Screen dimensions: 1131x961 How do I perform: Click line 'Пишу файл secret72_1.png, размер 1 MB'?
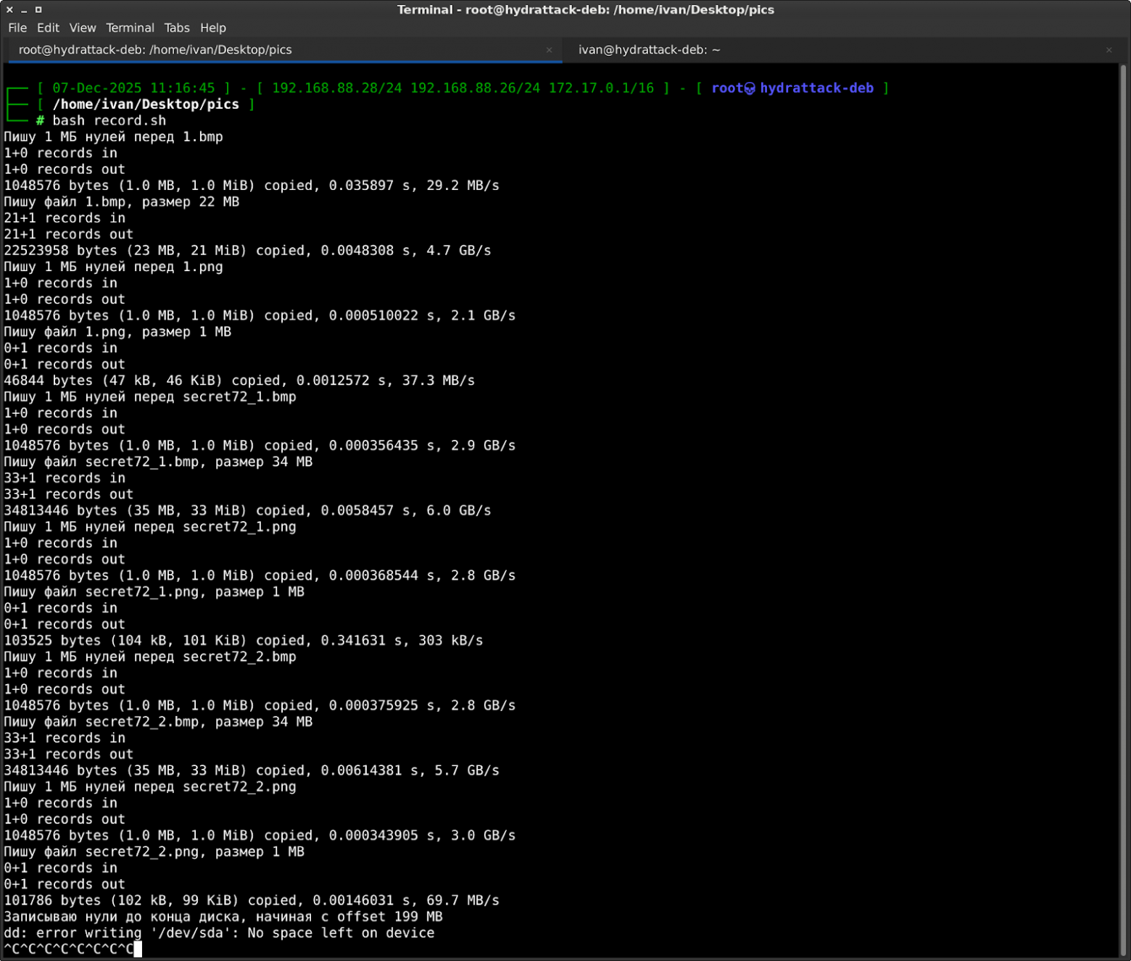click(154, 592)
